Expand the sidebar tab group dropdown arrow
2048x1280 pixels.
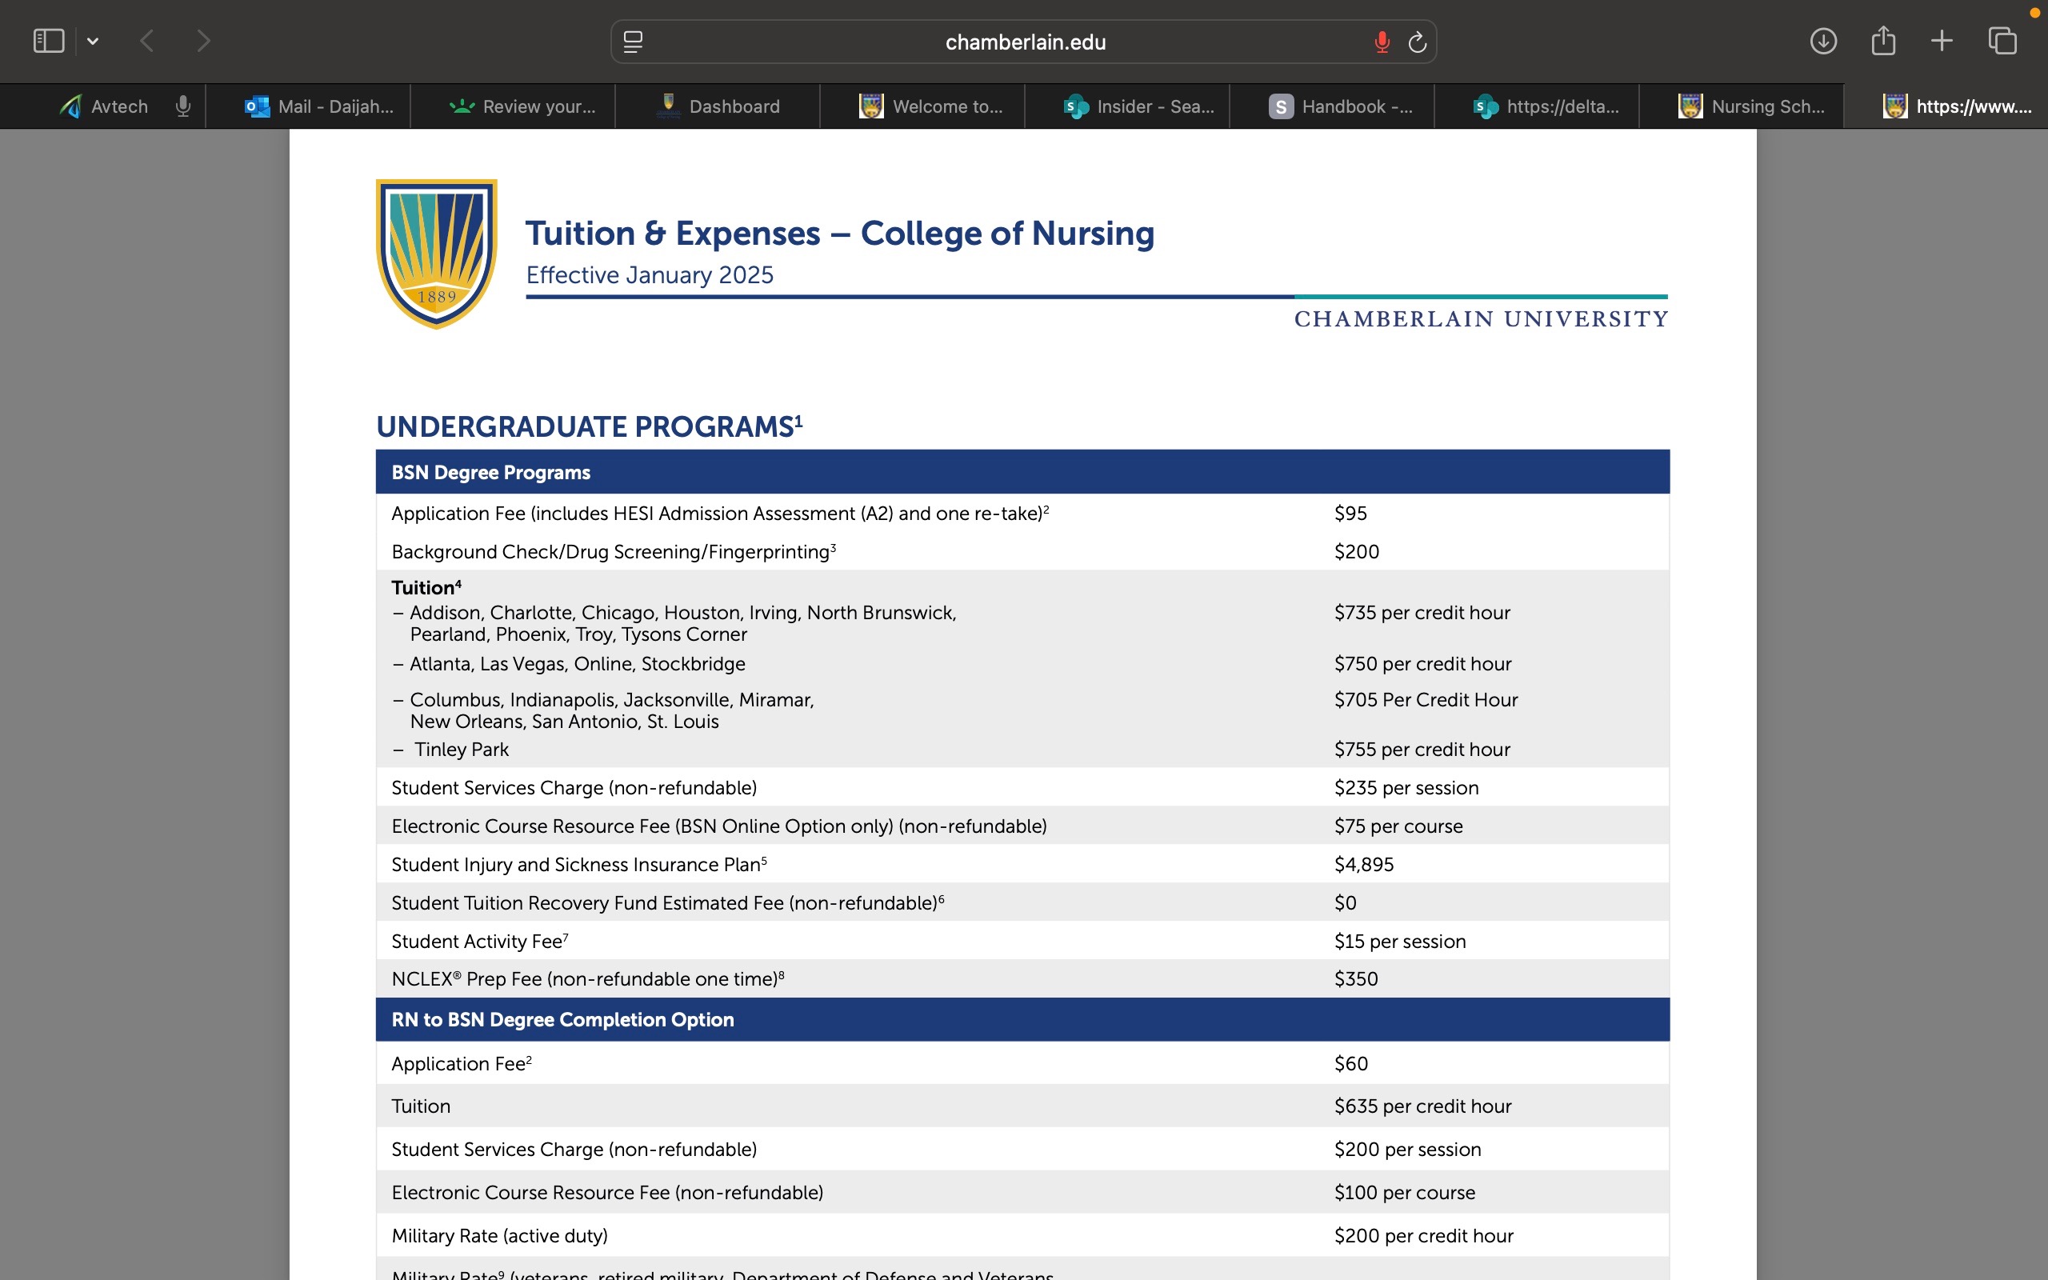click(x=93, y=41)
